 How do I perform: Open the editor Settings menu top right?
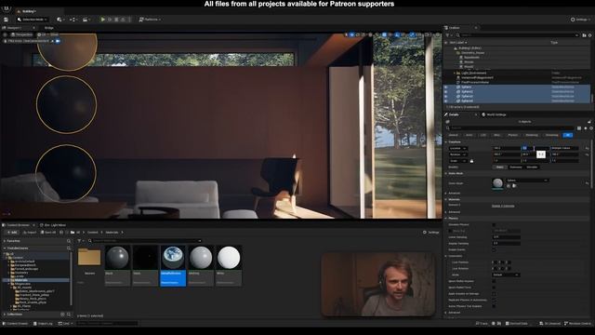click(x=580, y=20)
